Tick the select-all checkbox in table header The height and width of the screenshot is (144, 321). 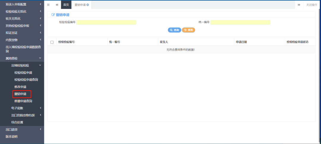[x=52, y=42]
